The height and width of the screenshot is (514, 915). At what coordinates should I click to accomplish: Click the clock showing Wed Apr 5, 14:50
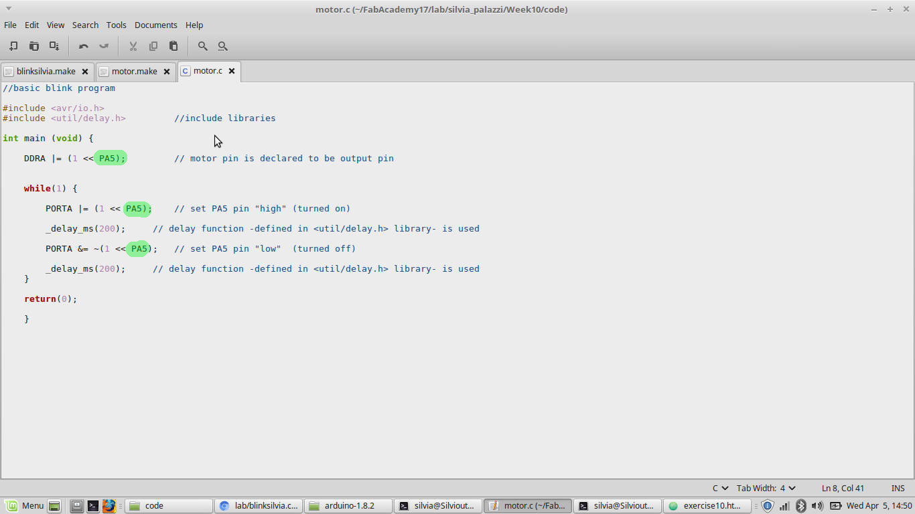(x=879, y=506)
